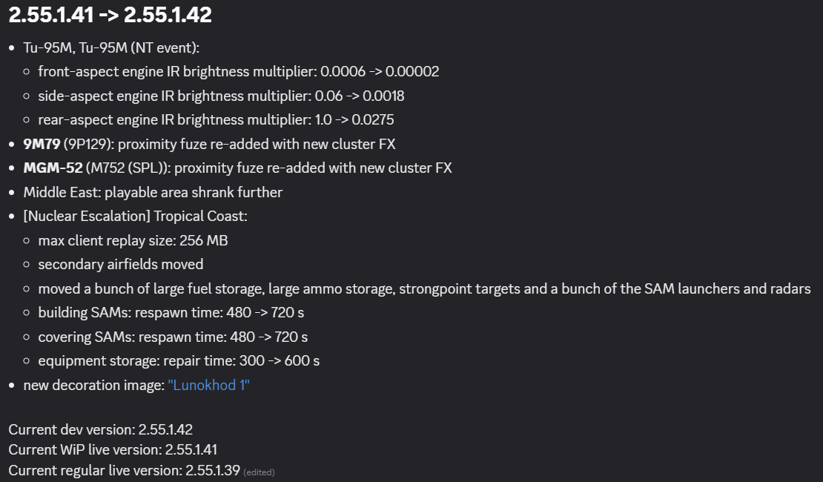Click the equipment storage repair time line

click(x=179, y=361)
